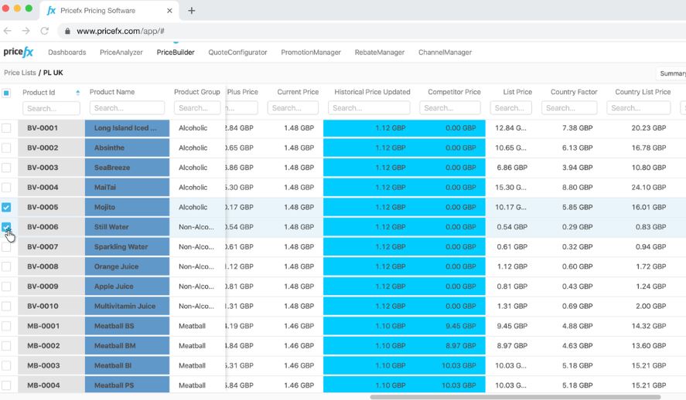The image size is (686, 400).
Task: Click the Product Group column header
Action: tap(197, 92)
